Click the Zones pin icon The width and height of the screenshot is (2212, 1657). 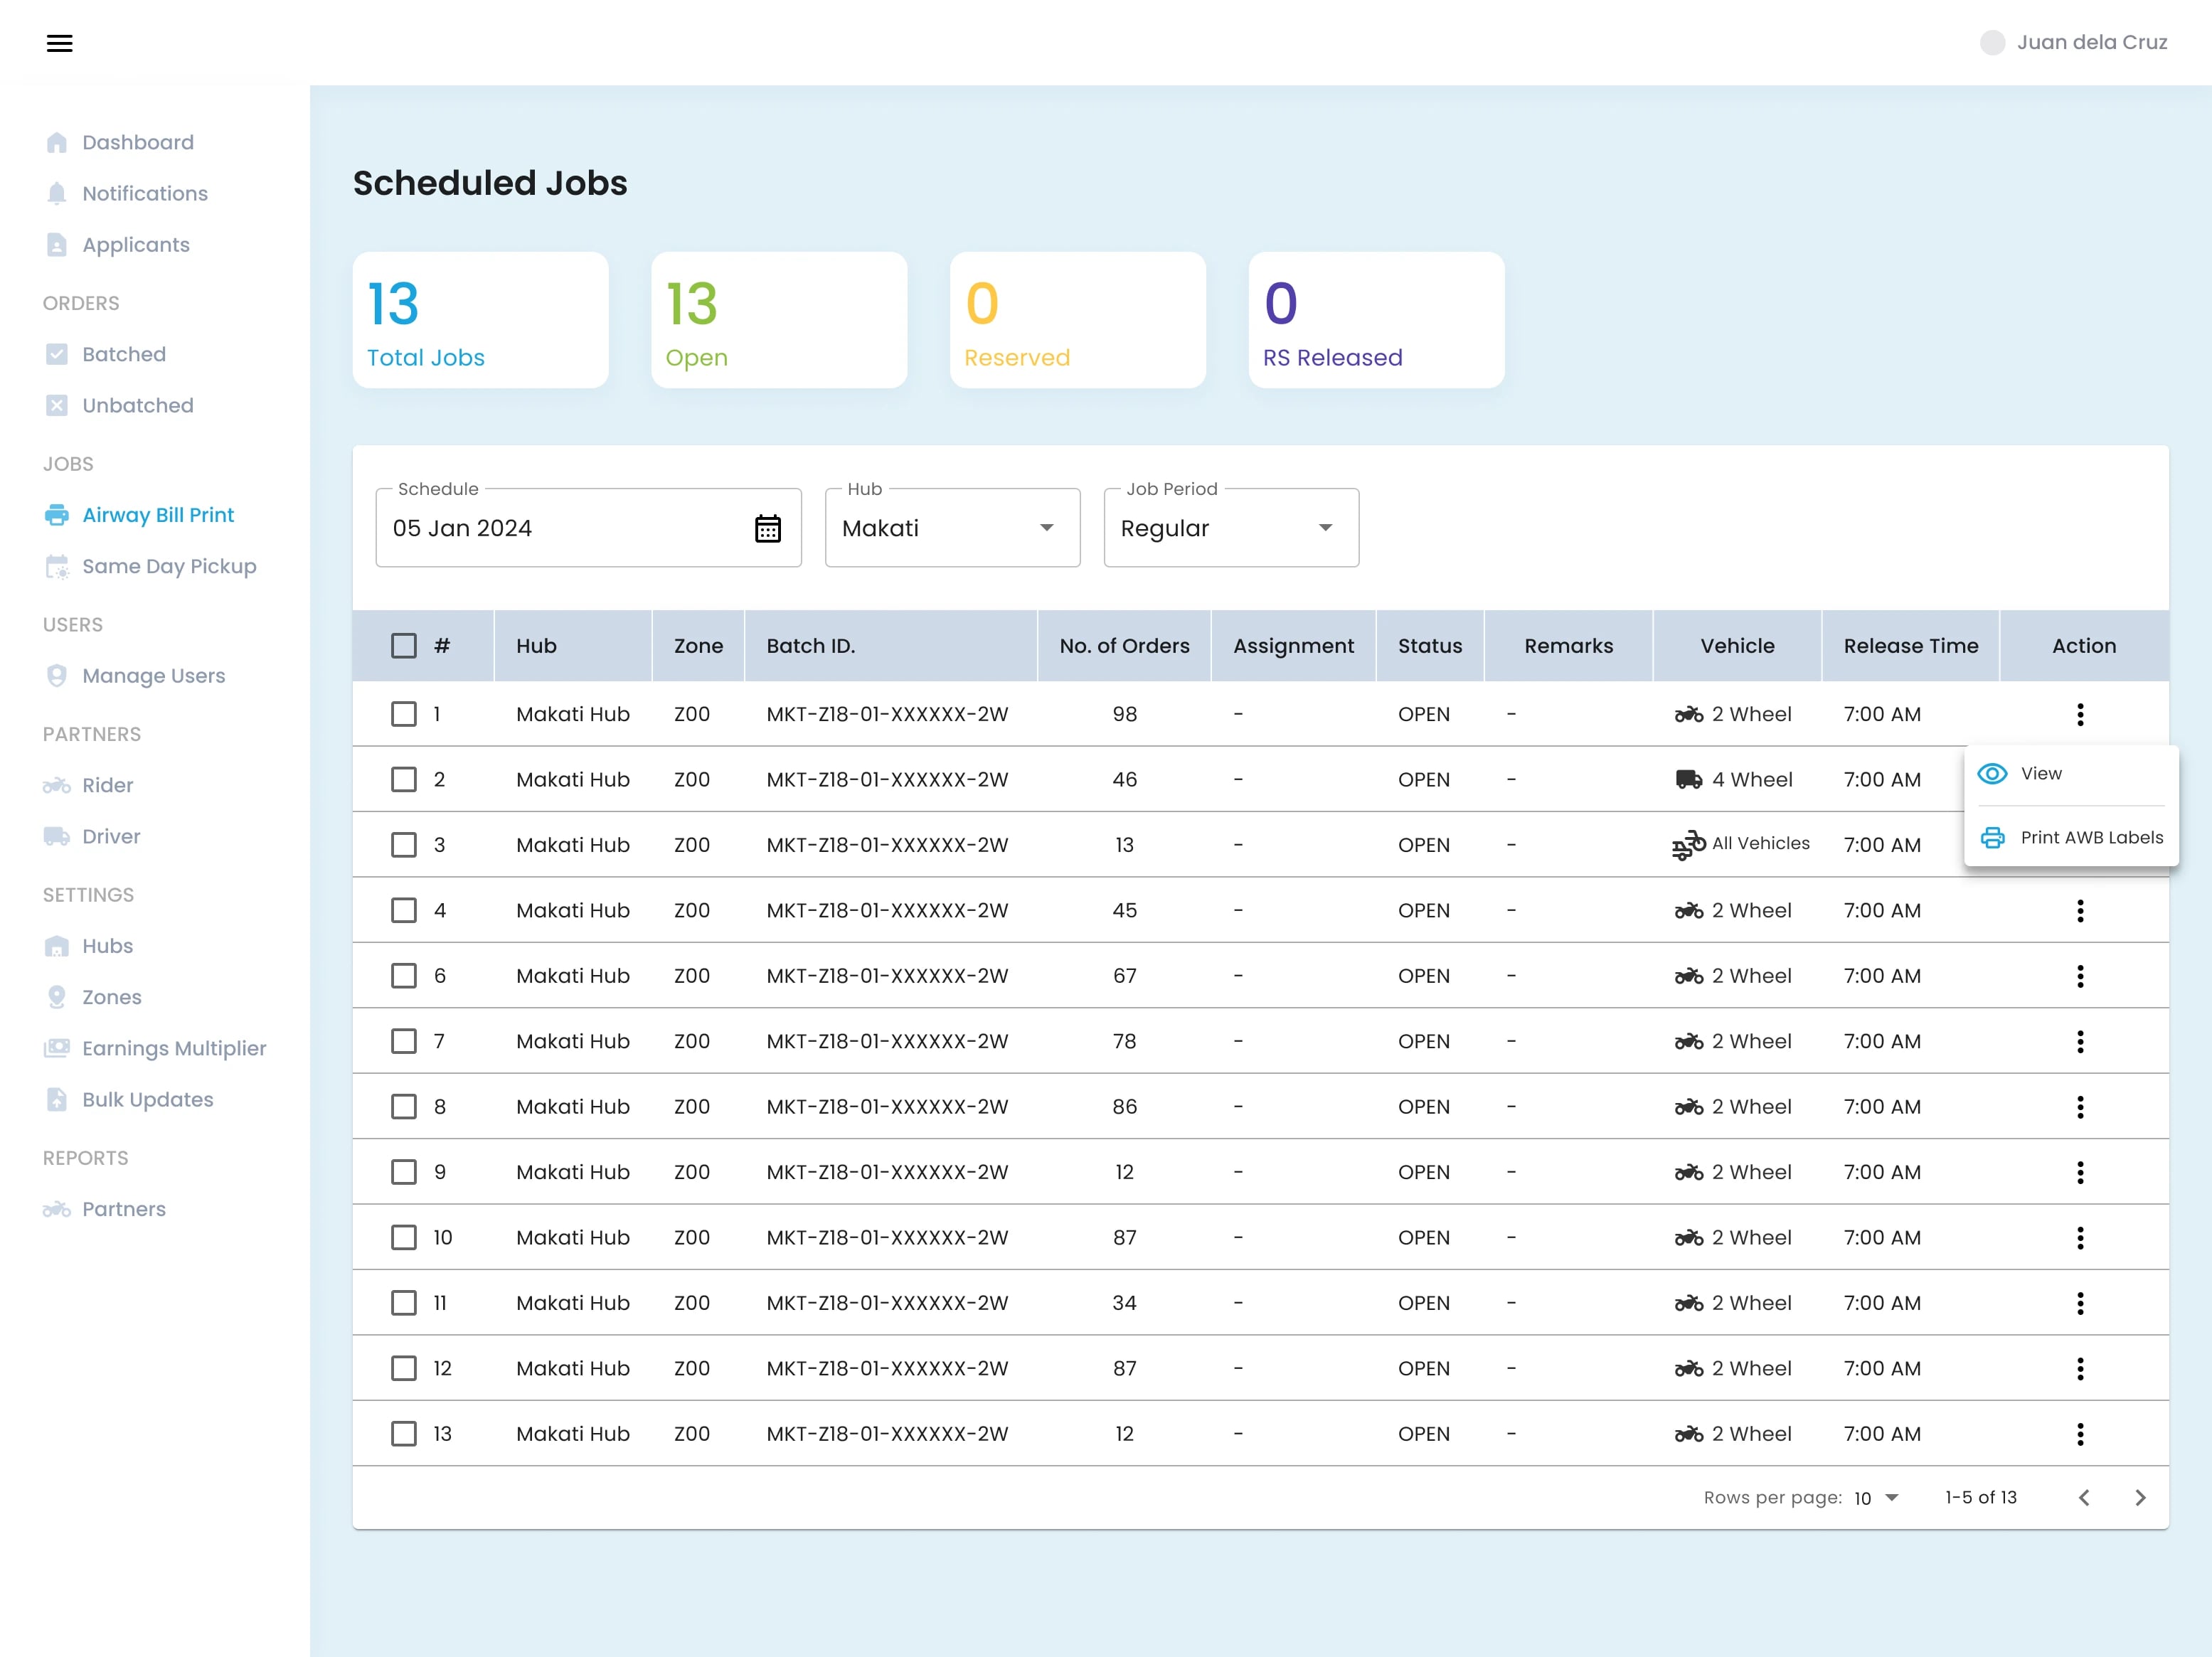click(57, 997)
